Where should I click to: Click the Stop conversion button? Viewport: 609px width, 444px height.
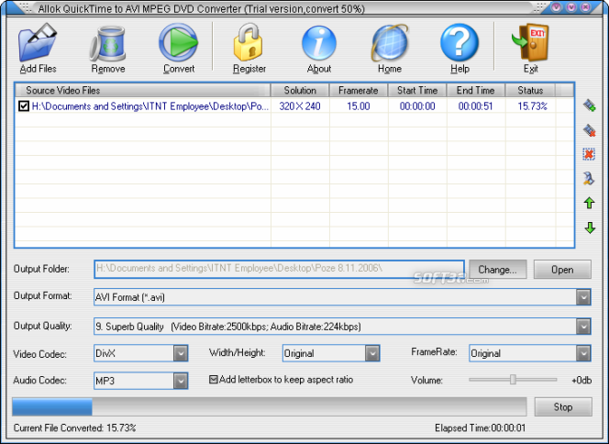563,406
